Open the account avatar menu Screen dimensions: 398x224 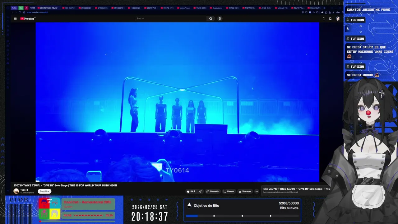[338, 19]
